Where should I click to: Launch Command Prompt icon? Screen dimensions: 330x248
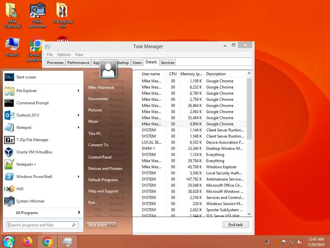pos(9,103)
